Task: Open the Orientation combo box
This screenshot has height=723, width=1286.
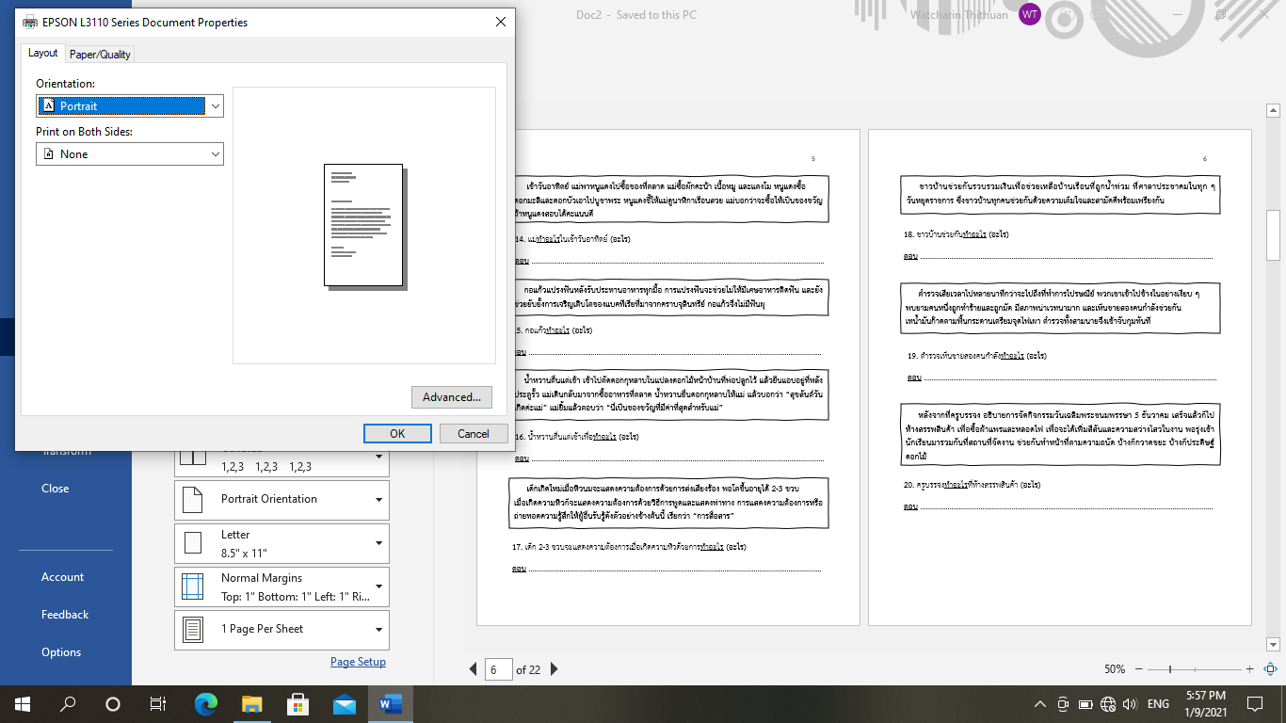Action: 130,106
